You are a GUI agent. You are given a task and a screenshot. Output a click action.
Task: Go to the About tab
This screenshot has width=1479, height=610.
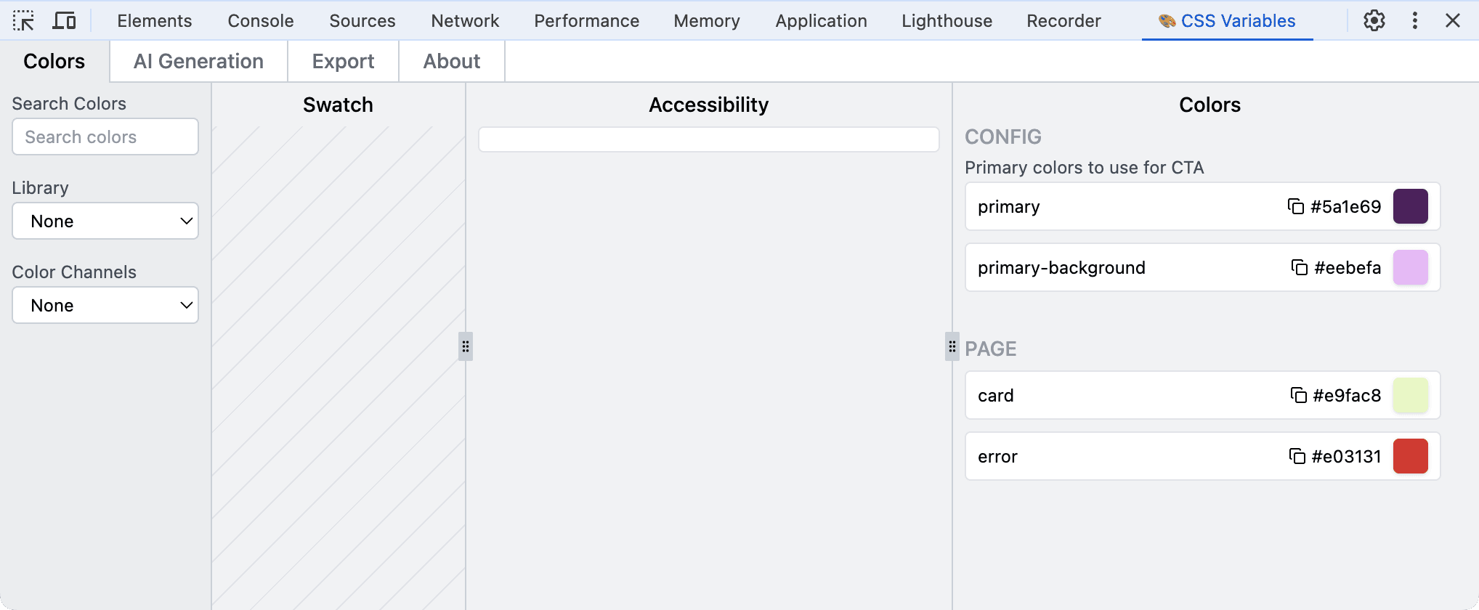[451, 61]
